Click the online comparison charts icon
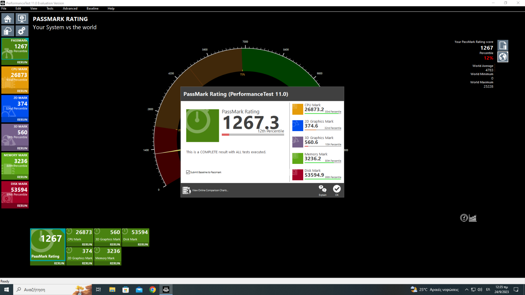 (187, 190)
